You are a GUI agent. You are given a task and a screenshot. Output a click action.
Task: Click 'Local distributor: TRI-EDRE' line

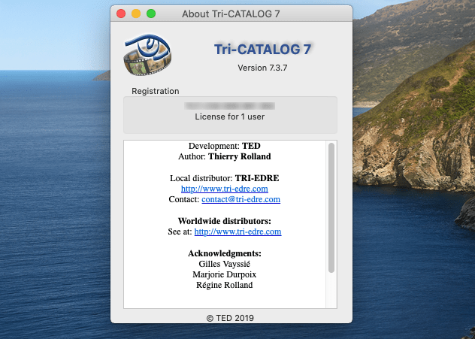click(x=225, y=178)
